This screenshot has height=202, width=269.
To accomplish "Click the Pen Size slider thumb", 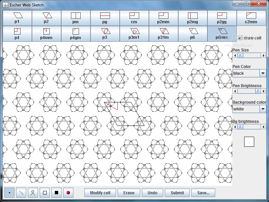I will 240,56.
